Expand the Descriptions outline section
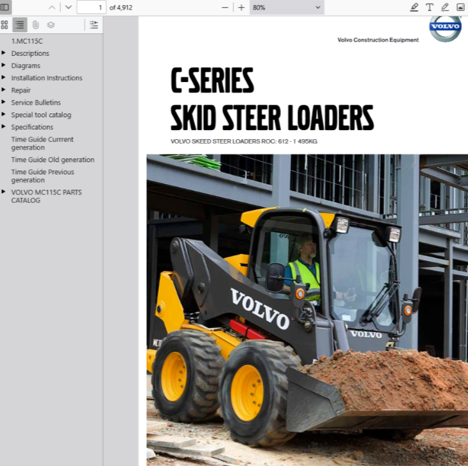 [4, 53]
